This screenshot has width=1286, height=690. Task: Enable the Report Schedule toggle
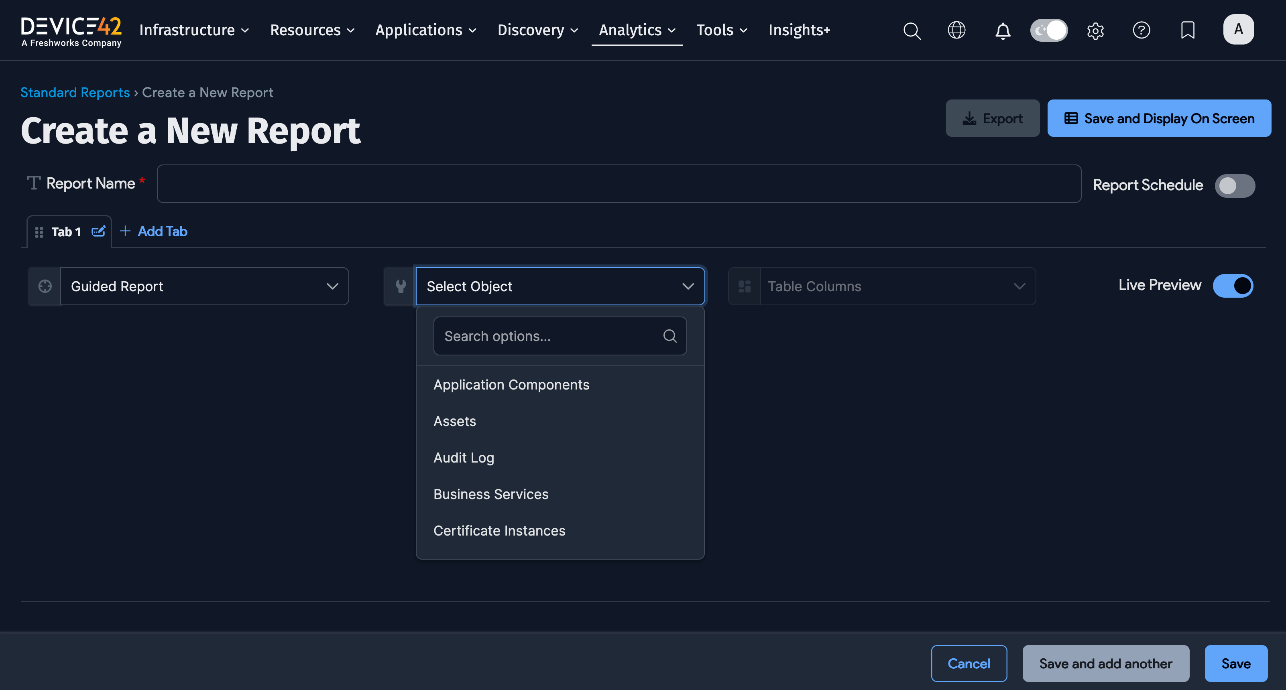tap(1235, 186)
